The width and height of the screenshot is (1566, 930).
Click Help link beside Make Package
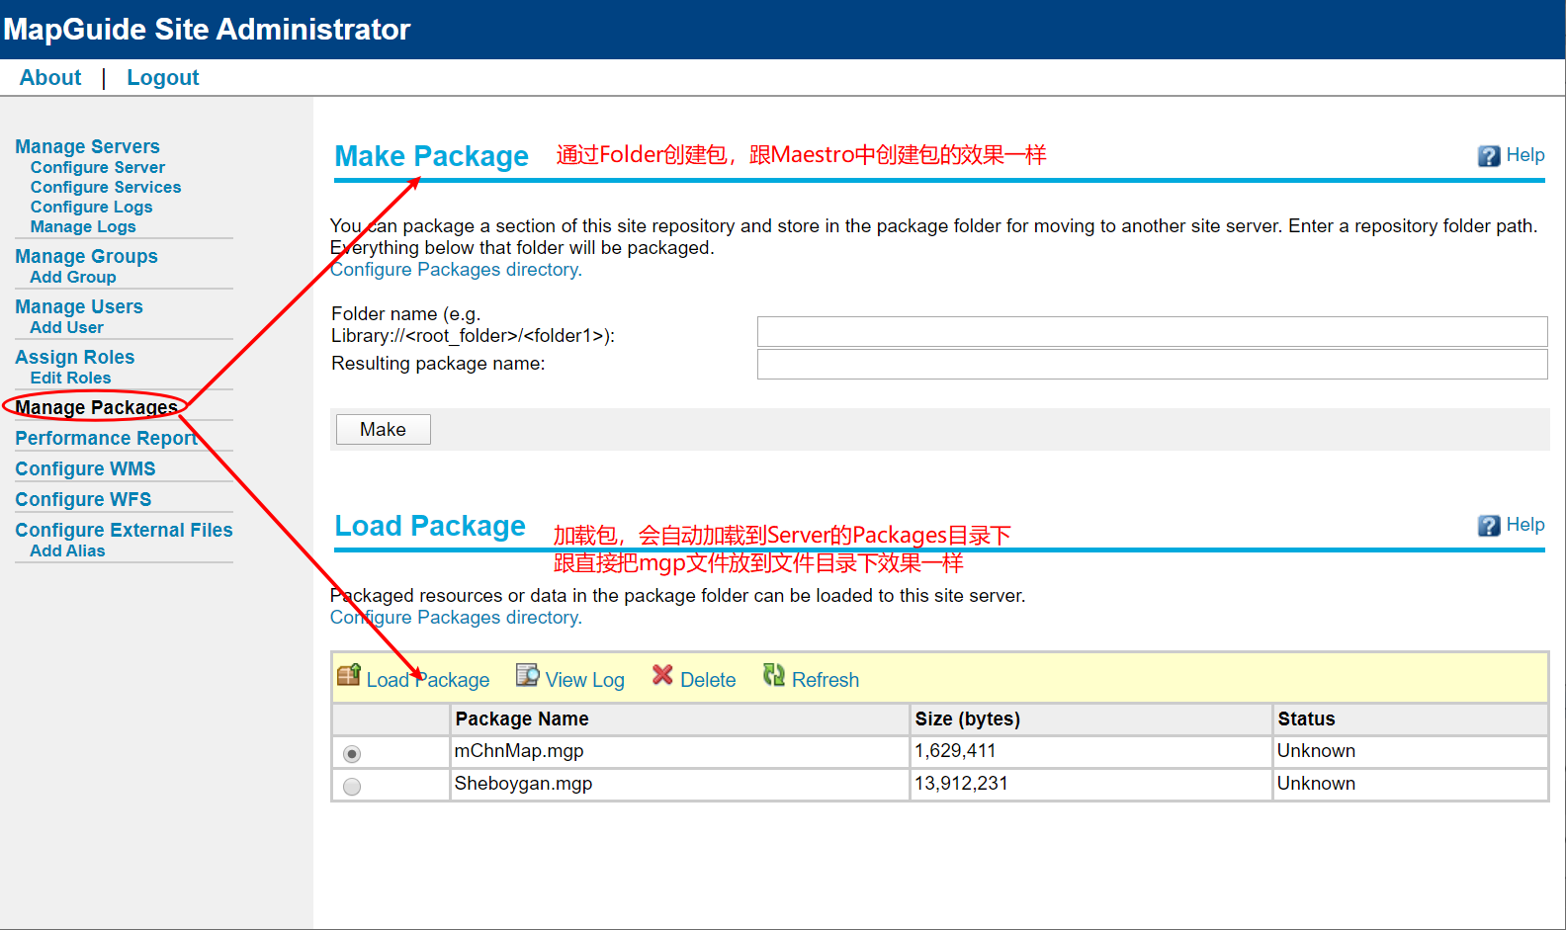coord(1525,155)
